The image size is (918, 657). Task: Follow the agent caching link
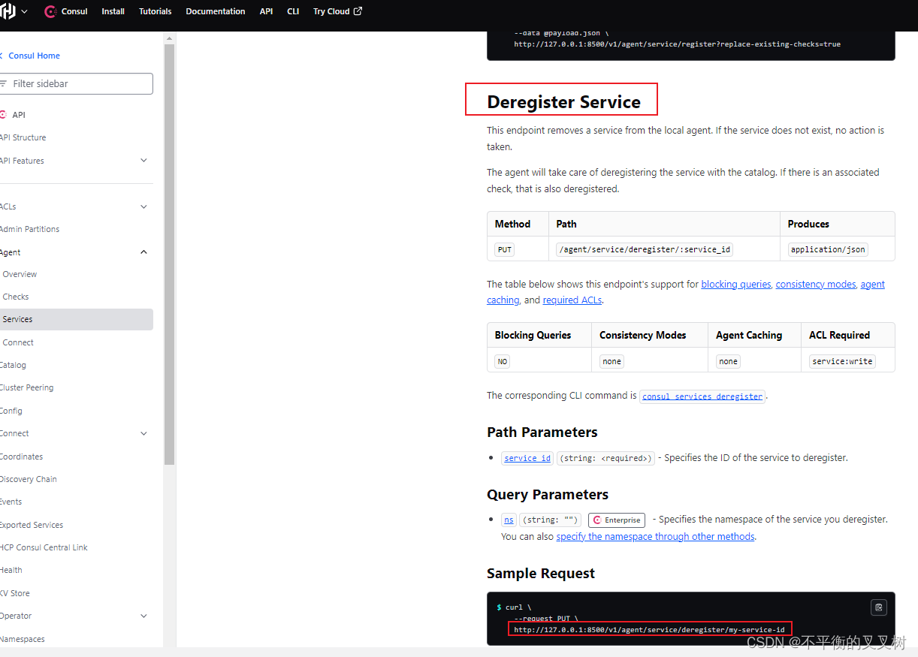[873, 284]
